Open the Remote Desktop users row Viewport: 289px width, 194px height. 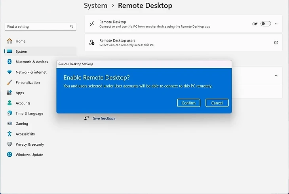183,42
